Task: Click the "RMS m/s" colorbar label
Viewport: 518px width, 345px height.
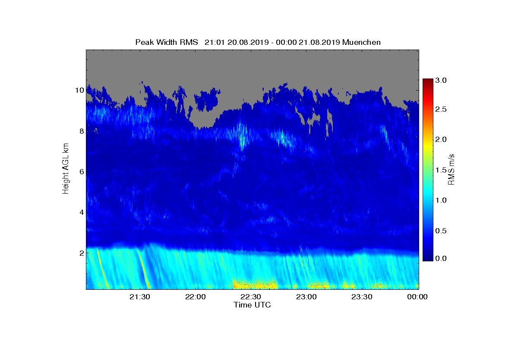Action: [x=451, y=169]
